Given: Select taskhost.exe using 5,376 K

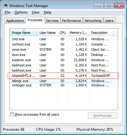Looking at the screenshot, I should click(x=61, y=70).
